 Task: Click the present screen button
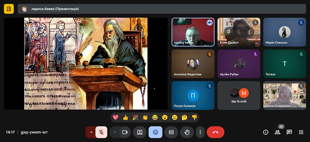tap(139, 132)
